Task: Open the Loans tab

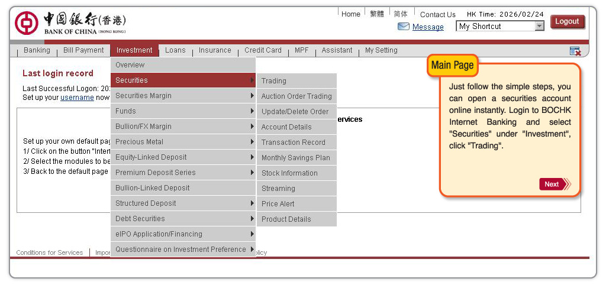Action: [175, 50]
